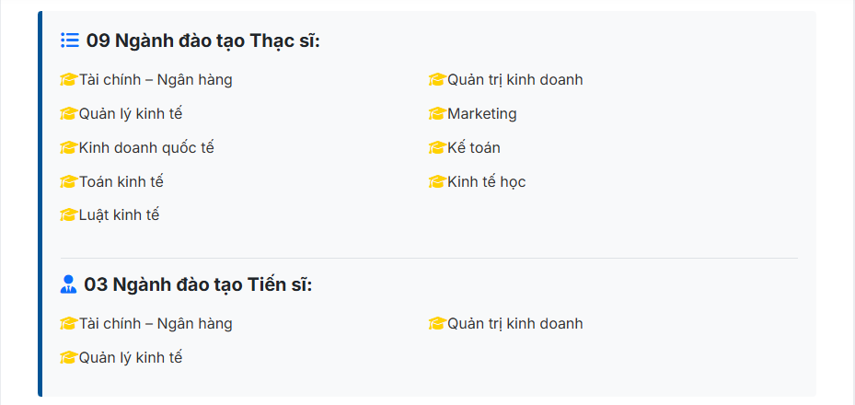
Task: Select Tài chính – Ngân hàng under Thạc sĩ
Action: [x=156, y=80]
